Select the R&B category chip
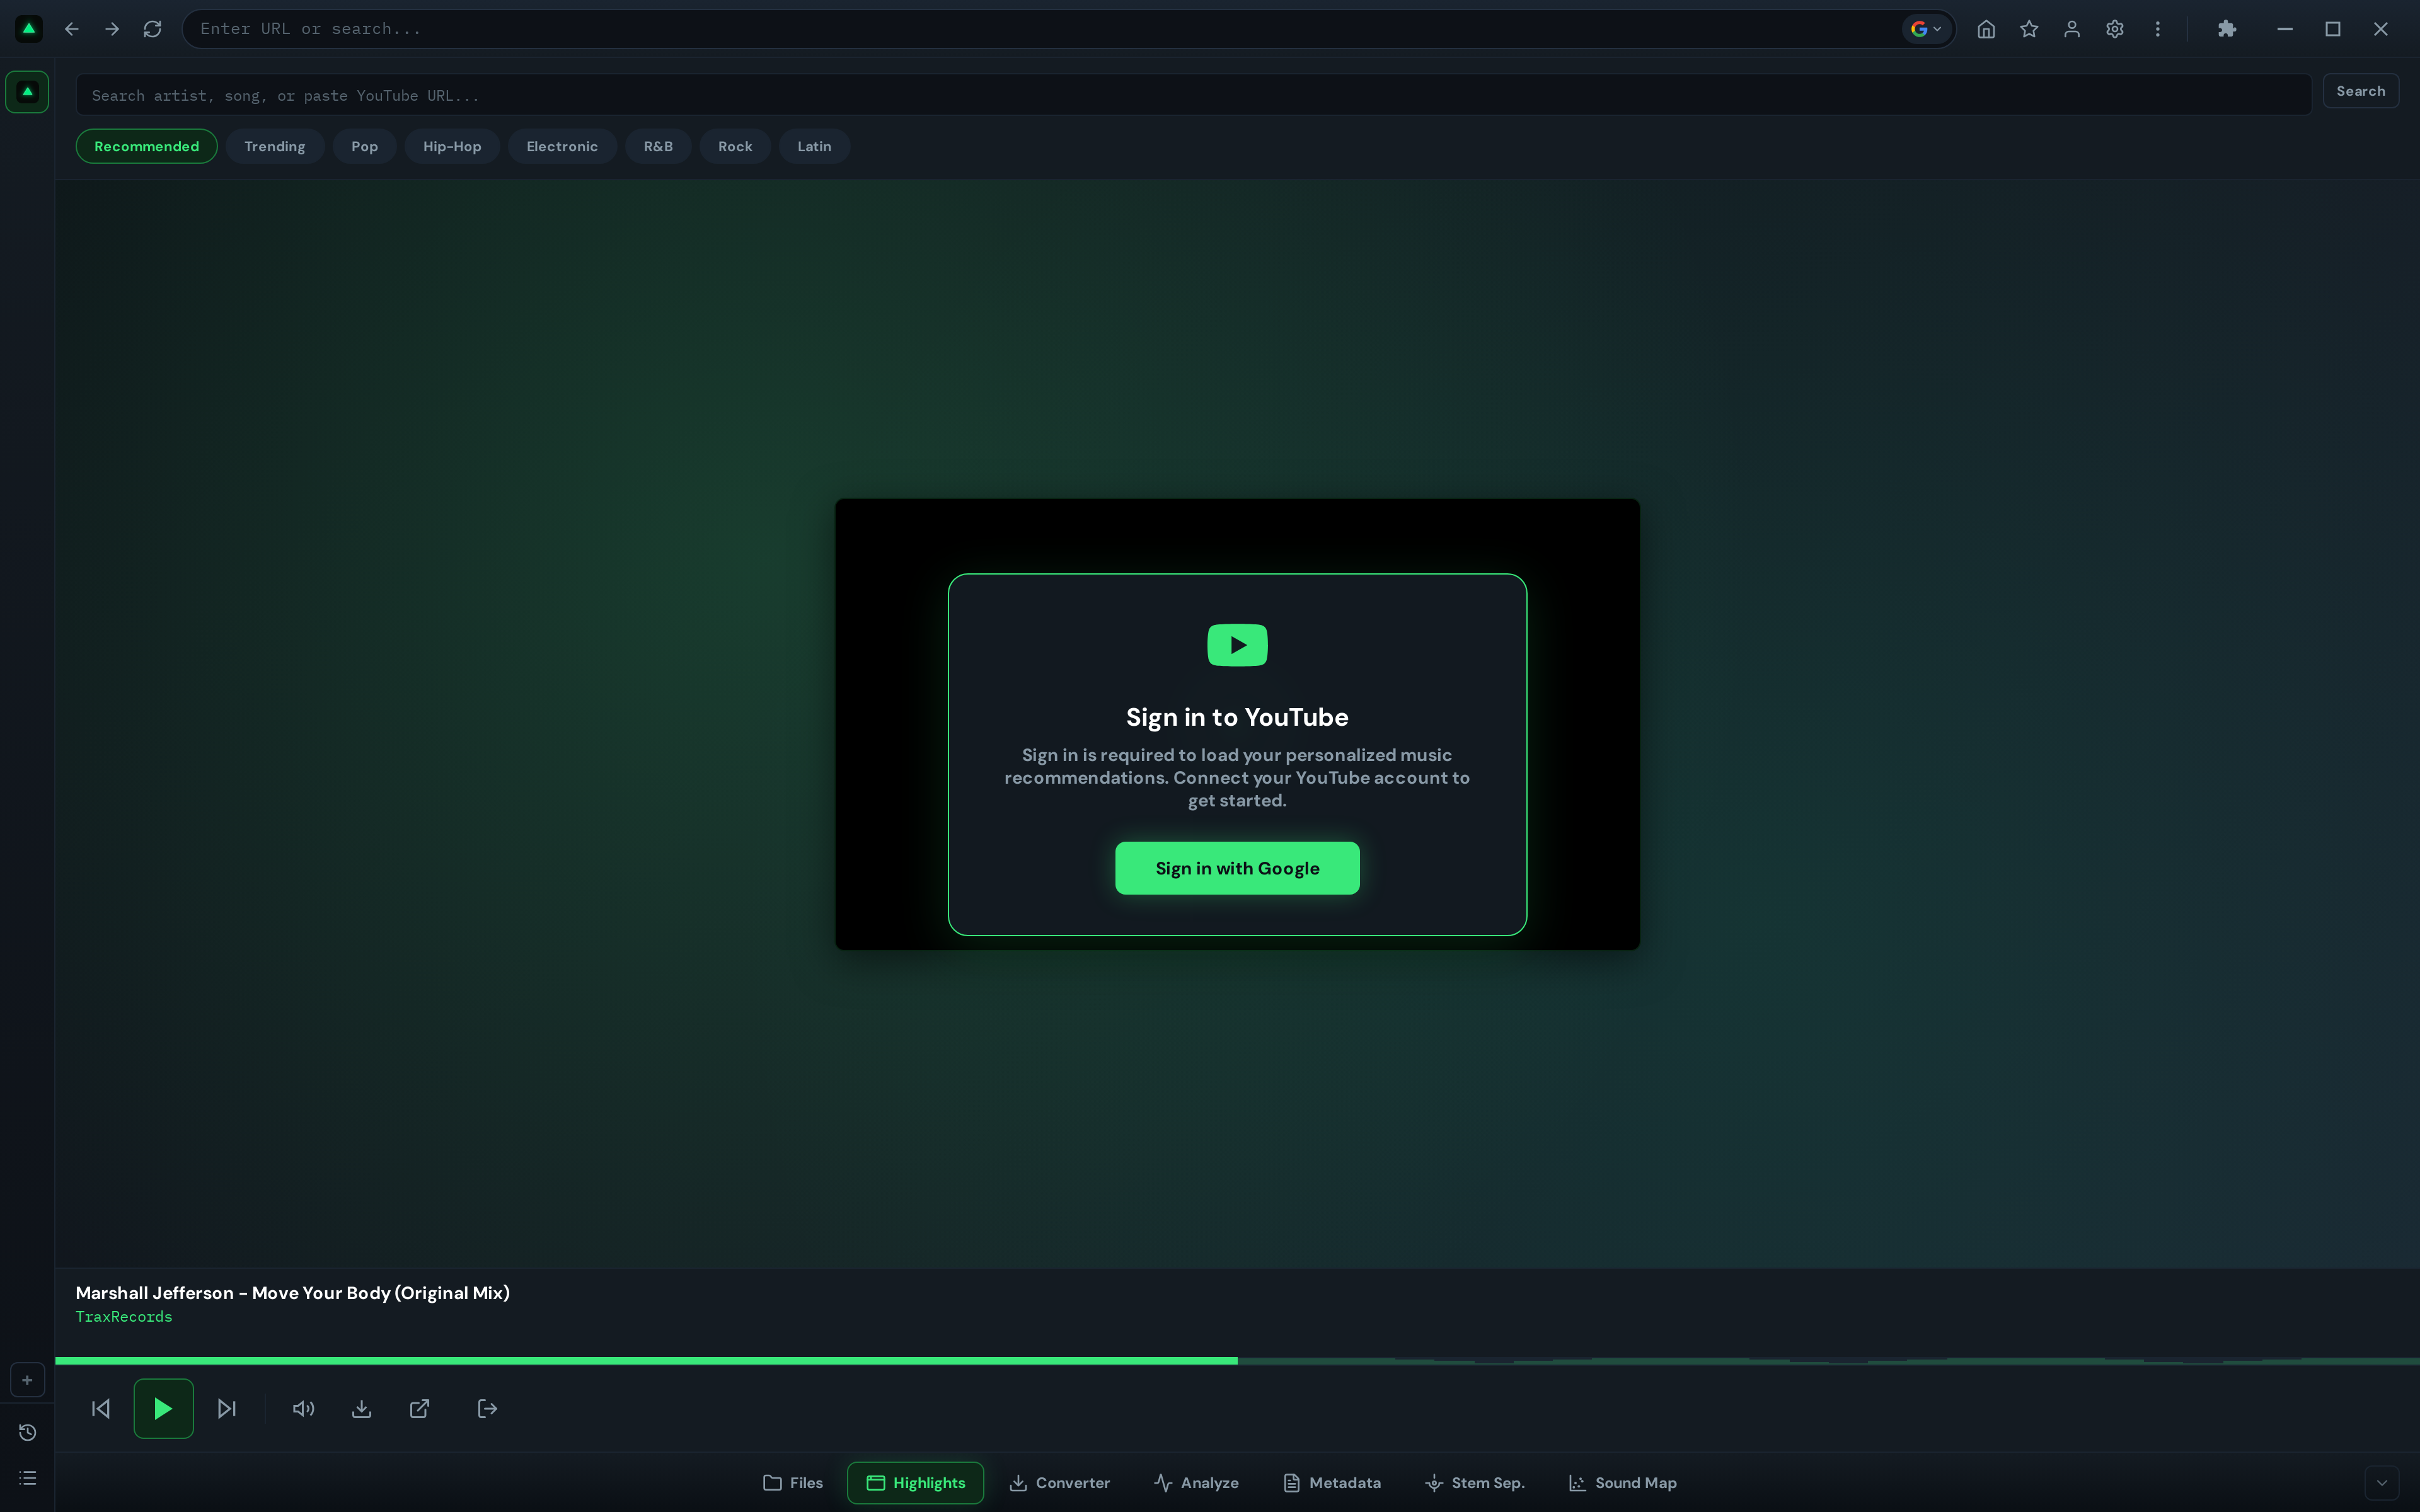This screenshot has width=2420, height=1512. pyautogui.click(x=658, y=146)
